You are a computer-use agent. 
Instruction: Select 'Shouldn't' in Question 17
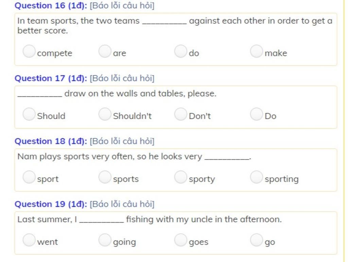click(x=105, y=114)
